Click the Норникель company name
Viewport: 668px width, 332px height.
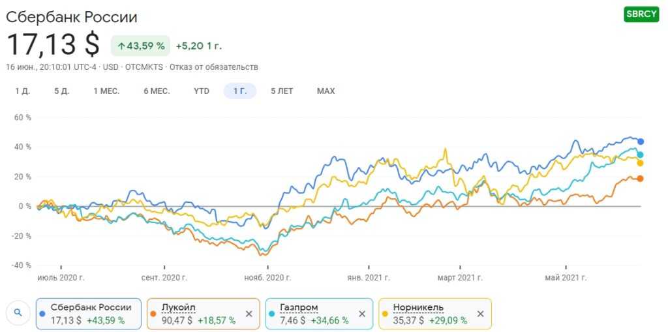[419, 307]
